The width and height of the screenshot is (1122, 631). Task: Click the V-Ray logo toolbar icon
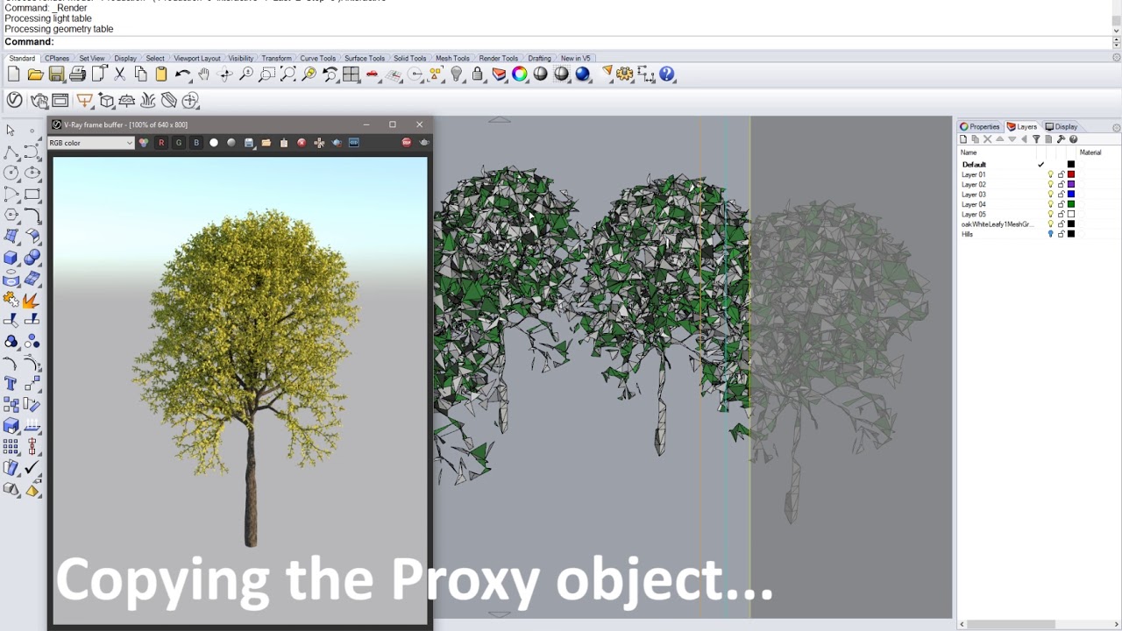click(15, 101)
